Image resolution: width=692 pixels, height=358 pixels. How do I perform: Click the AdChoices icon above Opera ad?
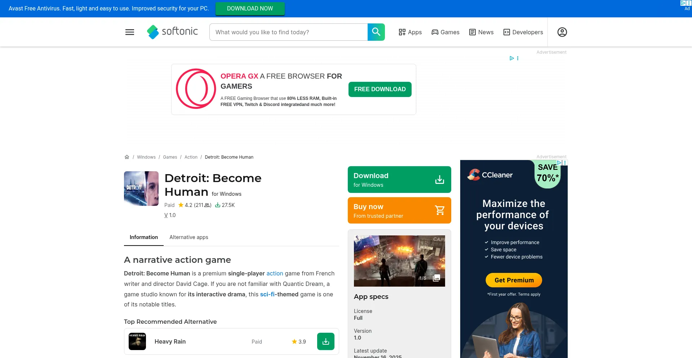(x=511, y=58)
